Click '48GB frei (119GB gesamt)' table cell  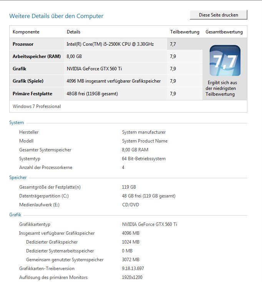(92, 94)
